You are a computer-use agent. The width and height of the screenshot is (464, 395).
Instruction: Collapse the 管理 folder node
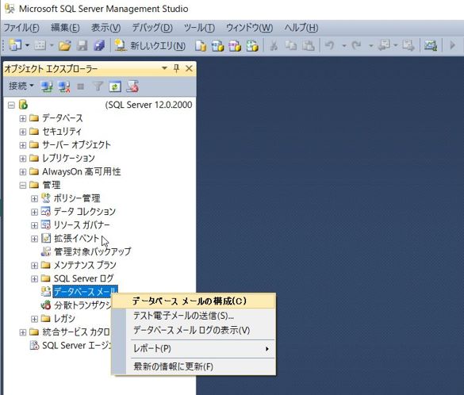(x=22, y=186)
